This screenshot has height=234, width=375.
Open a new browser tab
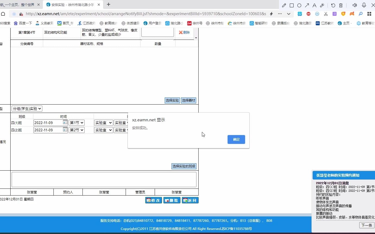(109, 4)
